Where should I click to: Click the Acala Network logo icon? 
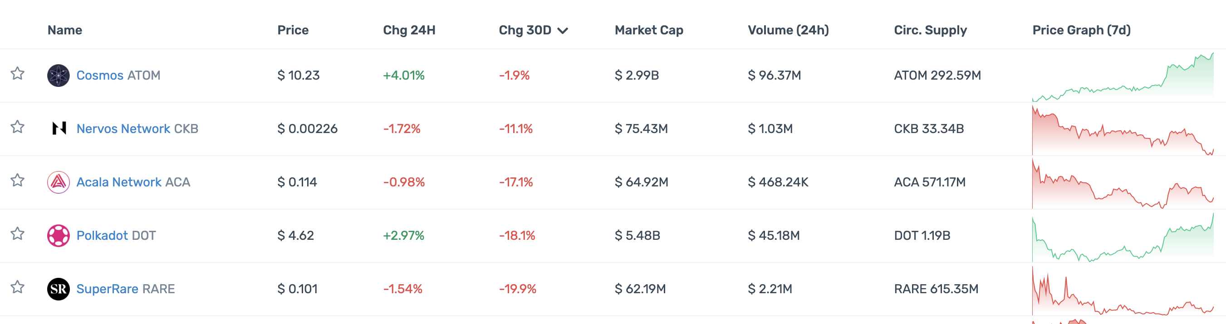pyautogui.click(x=58, y=182)
